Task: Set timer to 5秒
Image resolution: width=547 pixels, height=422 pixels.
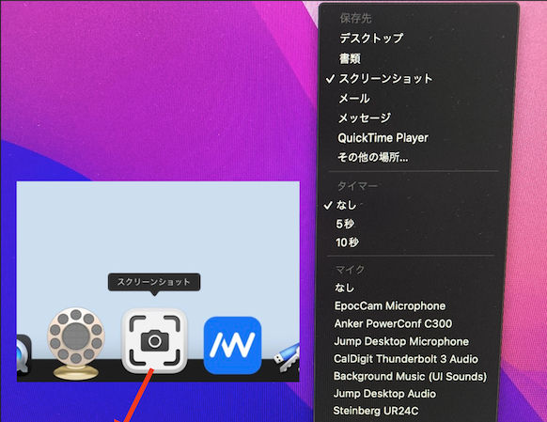Action: click(345, 224)
